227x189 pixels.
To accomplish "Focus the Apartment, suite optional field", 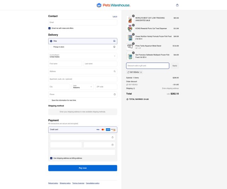I will click(x=83, y=79).
